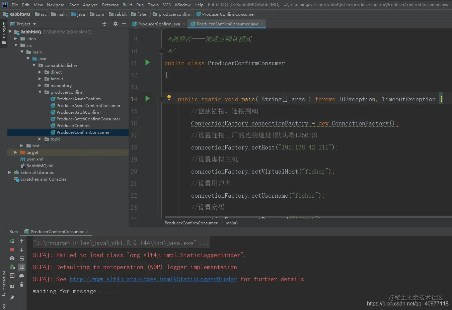452x310 pixels.
Task: Click the 1: Project tool window button
Action: coord(4,33)
